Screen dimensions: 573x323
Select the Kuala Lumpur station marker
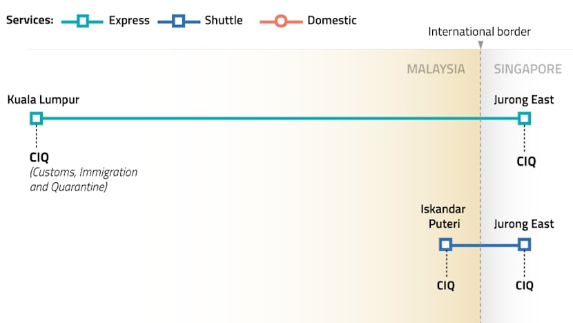pyautogui.click(x=36, y=119)
